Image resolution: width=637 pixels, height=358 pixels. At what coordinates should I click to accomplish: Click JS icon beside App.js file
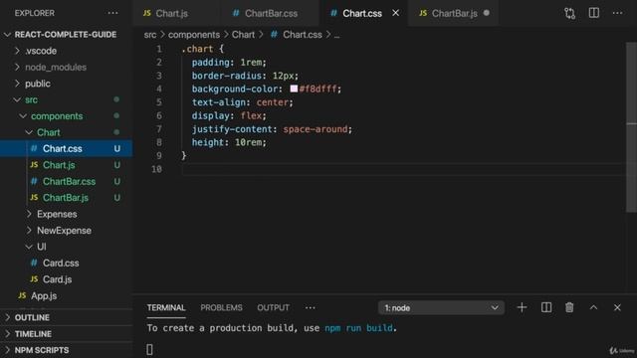pos(22,295)
